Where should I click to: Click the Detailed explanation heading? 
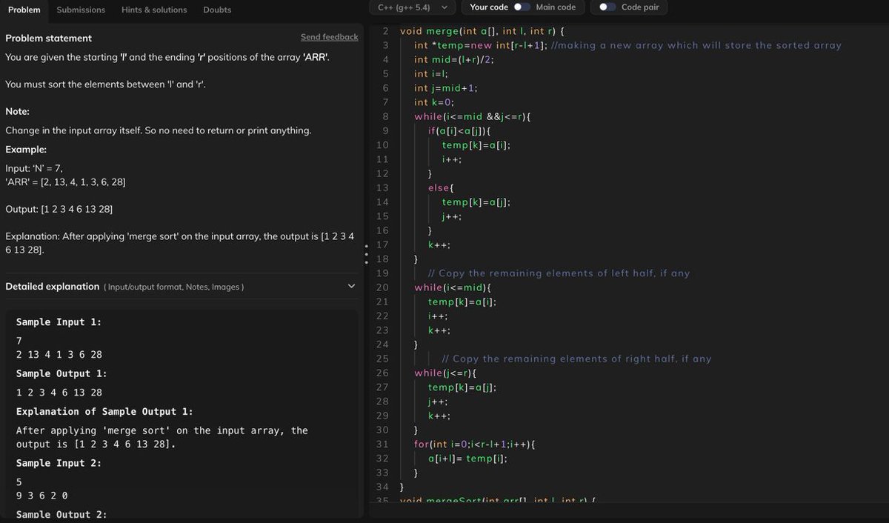tap(52, 286)
